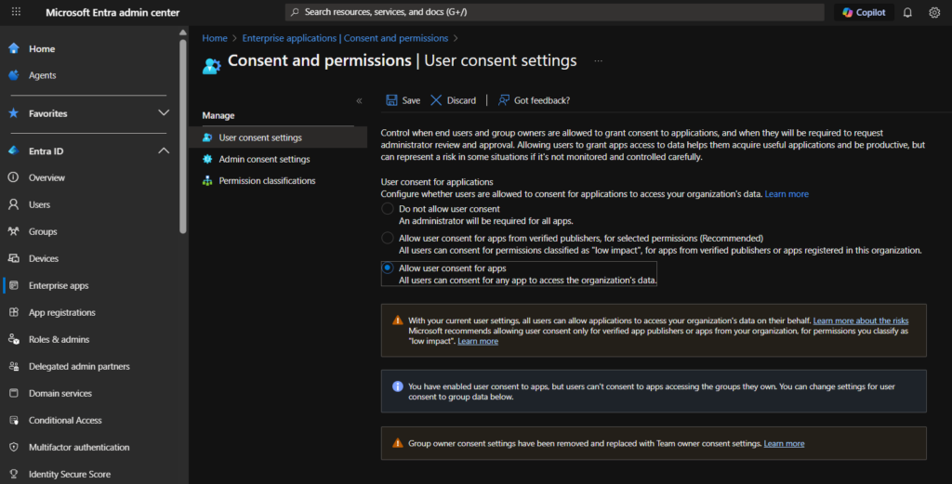The width and height of the screenshot is (952, 484).
Task: Click the Roles & admins icon
Action: pyautogui.click(x=13, y=339)
